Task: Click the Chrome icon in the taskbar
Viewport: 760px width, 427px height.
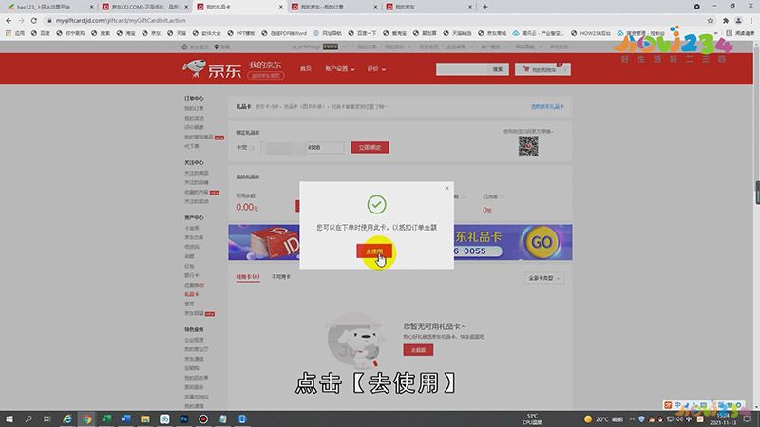Action: [x=86, y=418]
